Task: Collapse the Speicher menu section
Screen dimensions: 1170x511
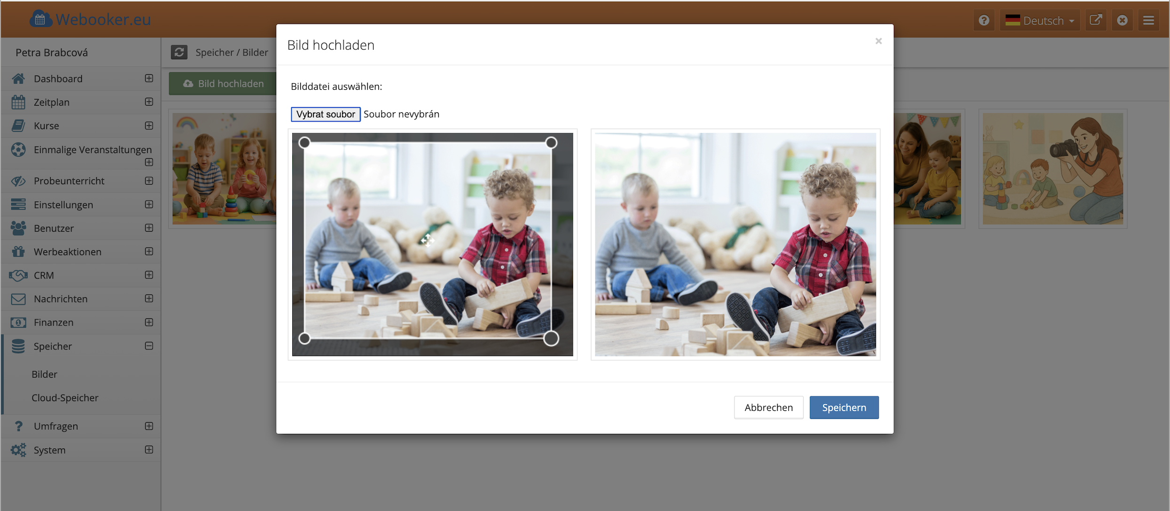Action: pos(149,346)
